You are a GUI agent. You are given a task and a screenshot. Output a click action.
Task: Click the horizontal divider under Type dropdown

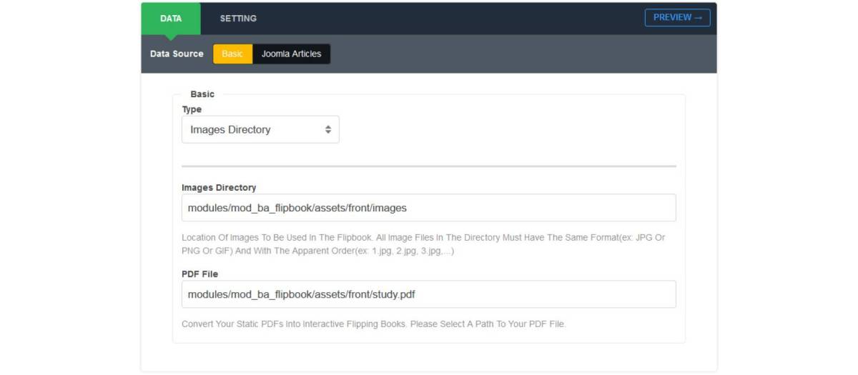pos(428,166)
